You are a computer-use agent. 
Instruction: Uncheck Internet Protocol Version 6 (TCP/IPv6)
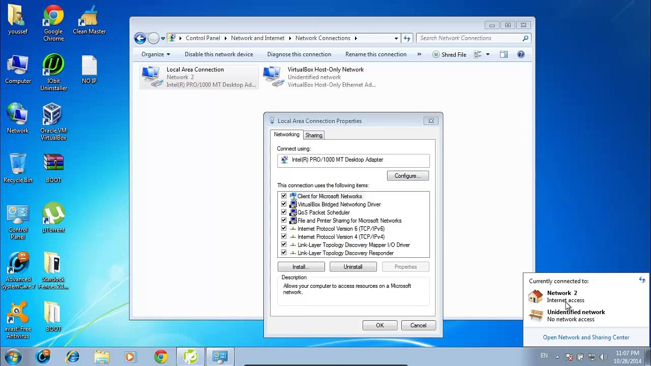284,229
